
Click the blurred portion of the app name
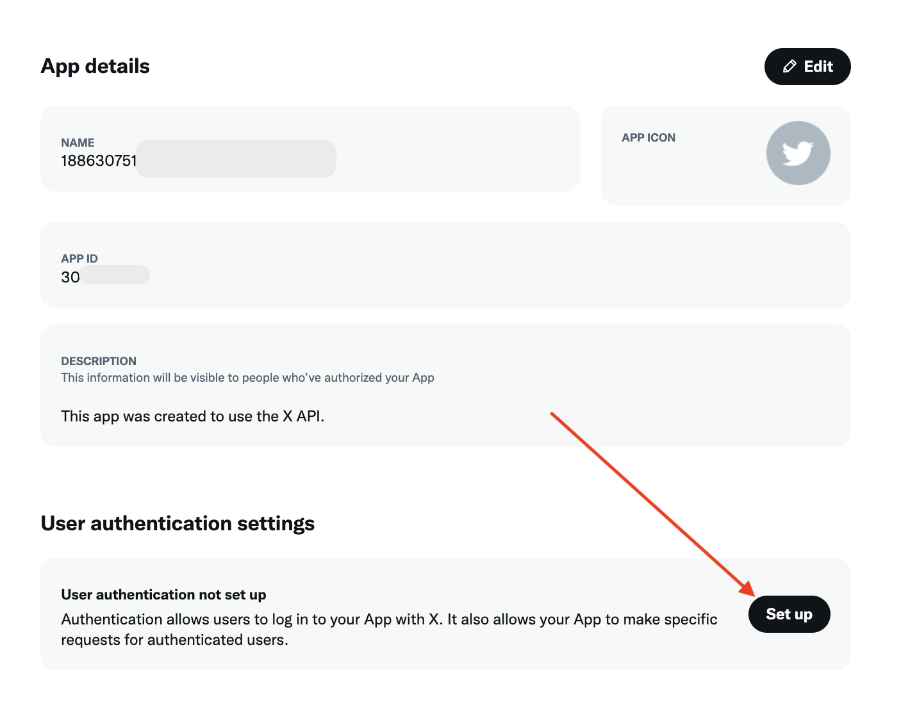coord(236,159)
